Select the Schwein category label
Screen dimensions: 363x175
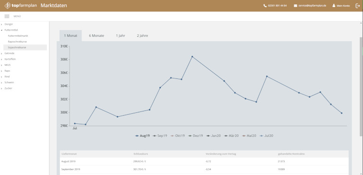click(9, 82)
